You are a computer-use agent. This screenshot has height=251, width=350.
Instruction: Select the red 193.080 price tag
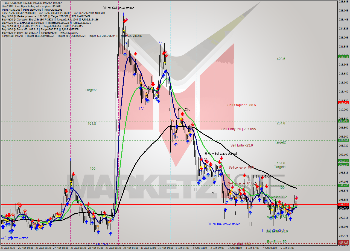343,204
